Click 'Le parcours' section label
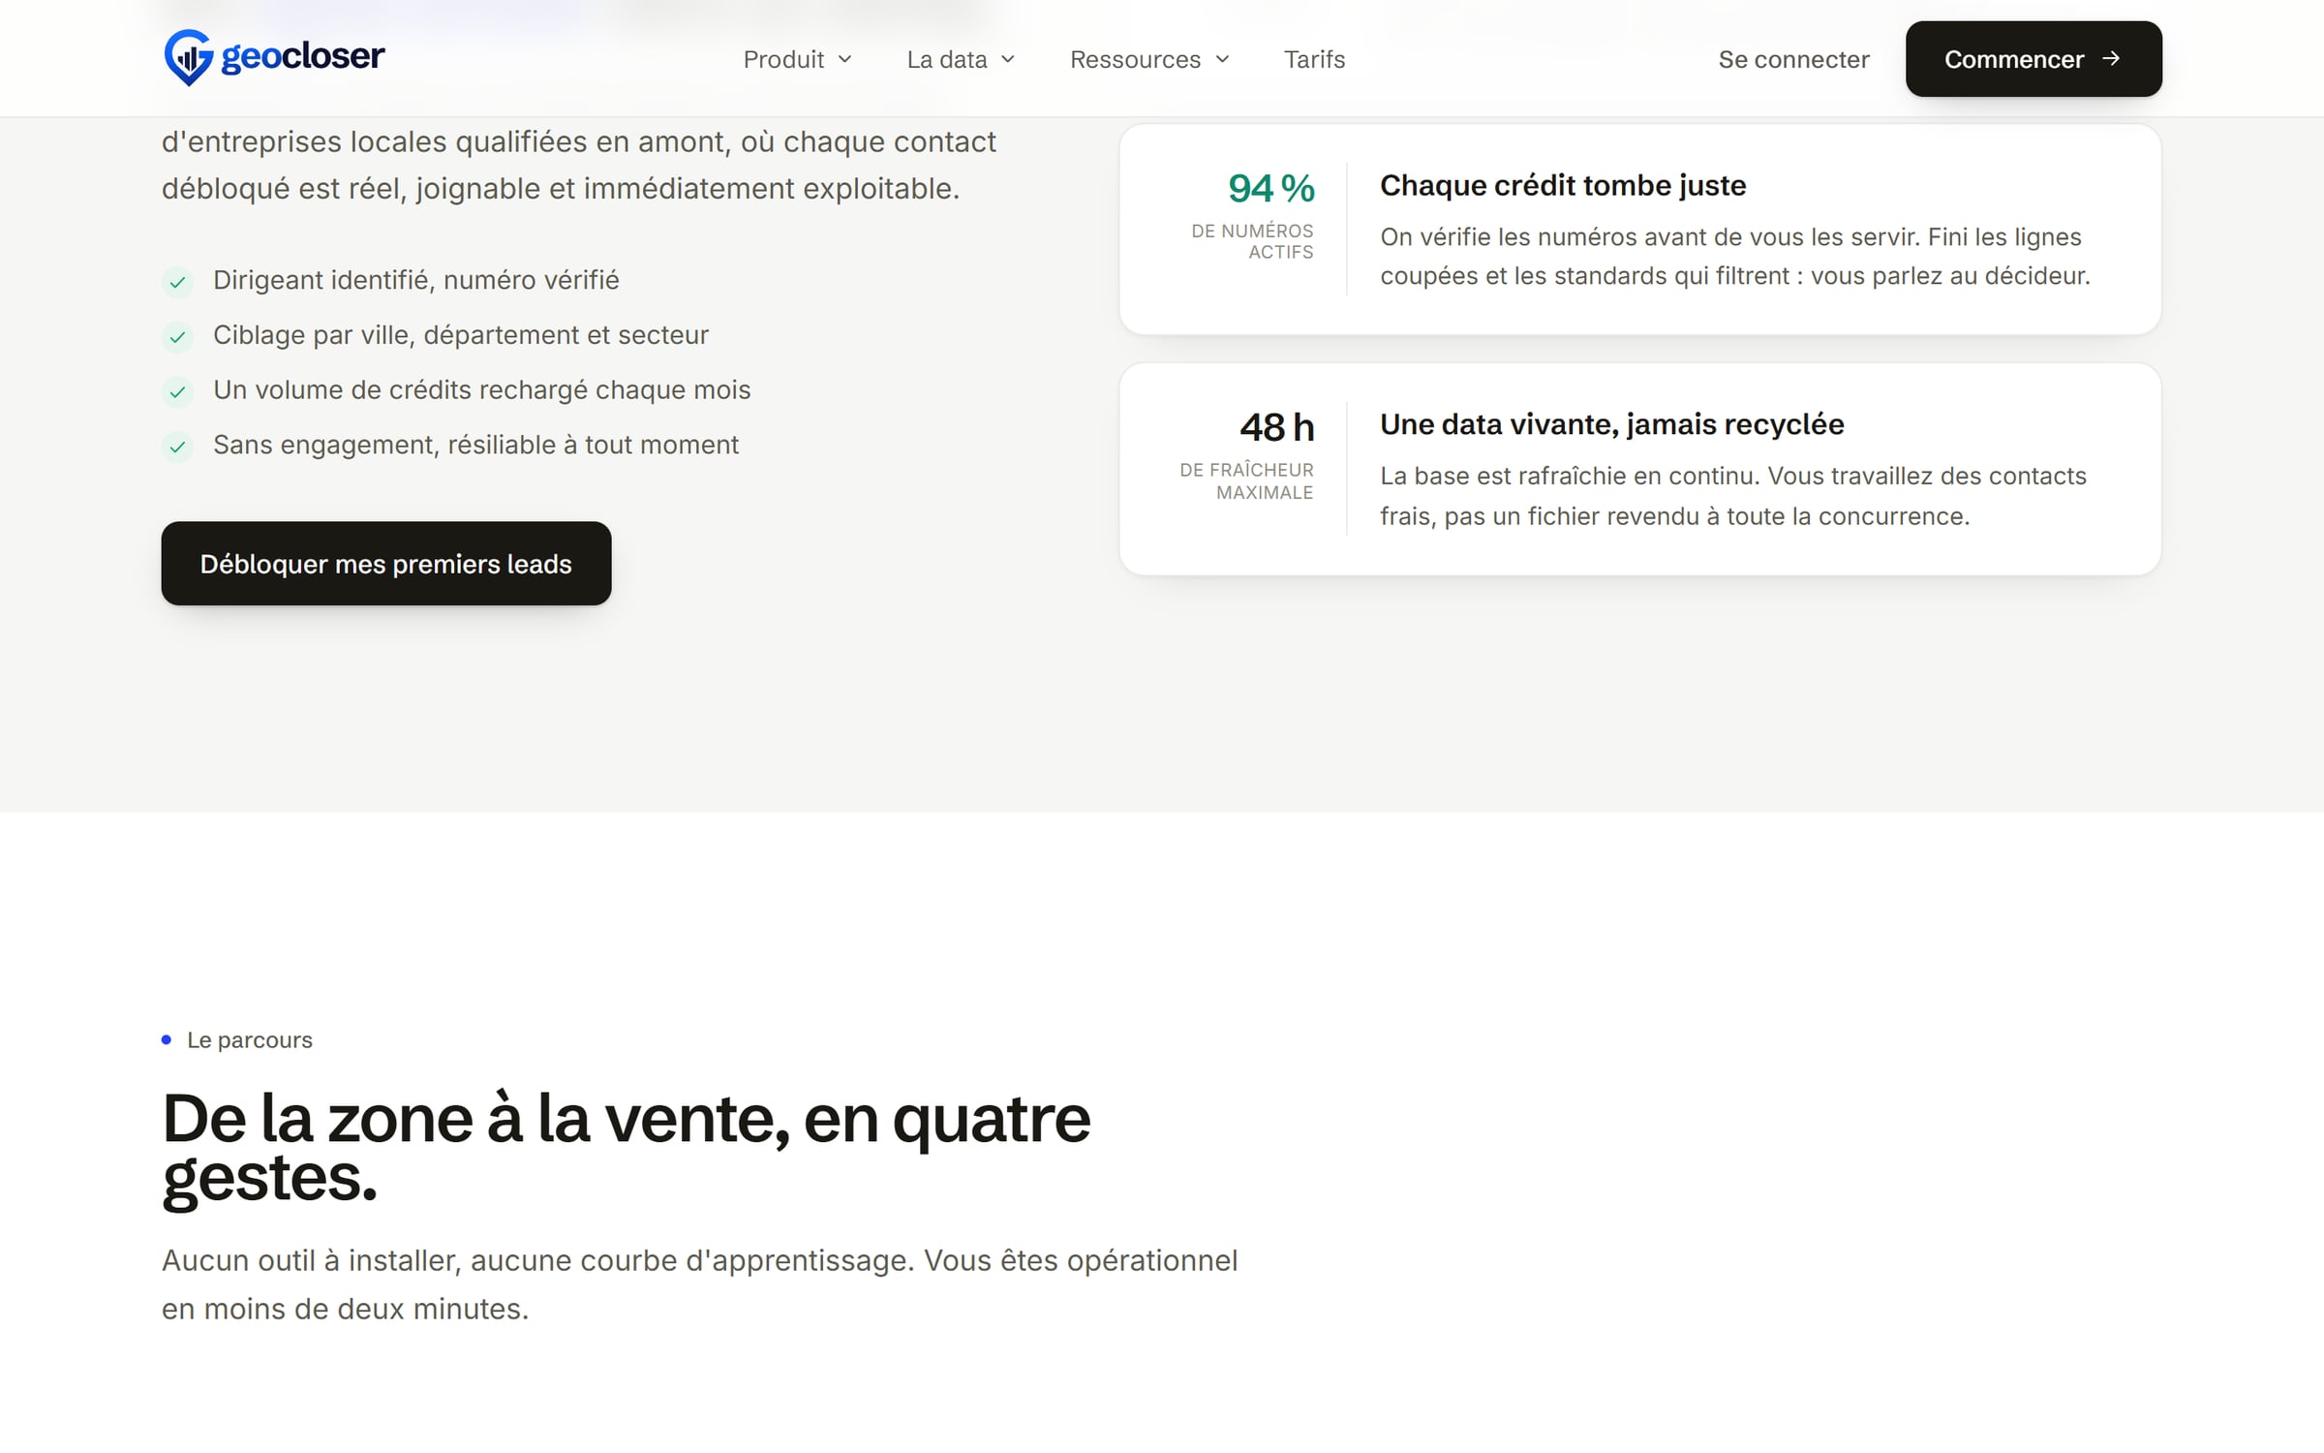The image size is (2324, 1453). point(250,1040)
